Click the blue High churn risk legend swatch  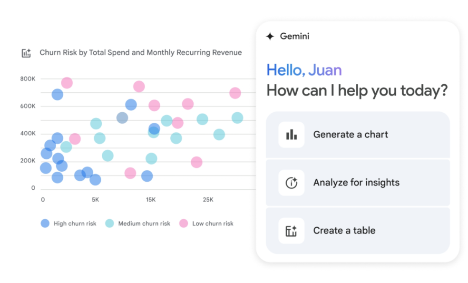coord(45,223)
